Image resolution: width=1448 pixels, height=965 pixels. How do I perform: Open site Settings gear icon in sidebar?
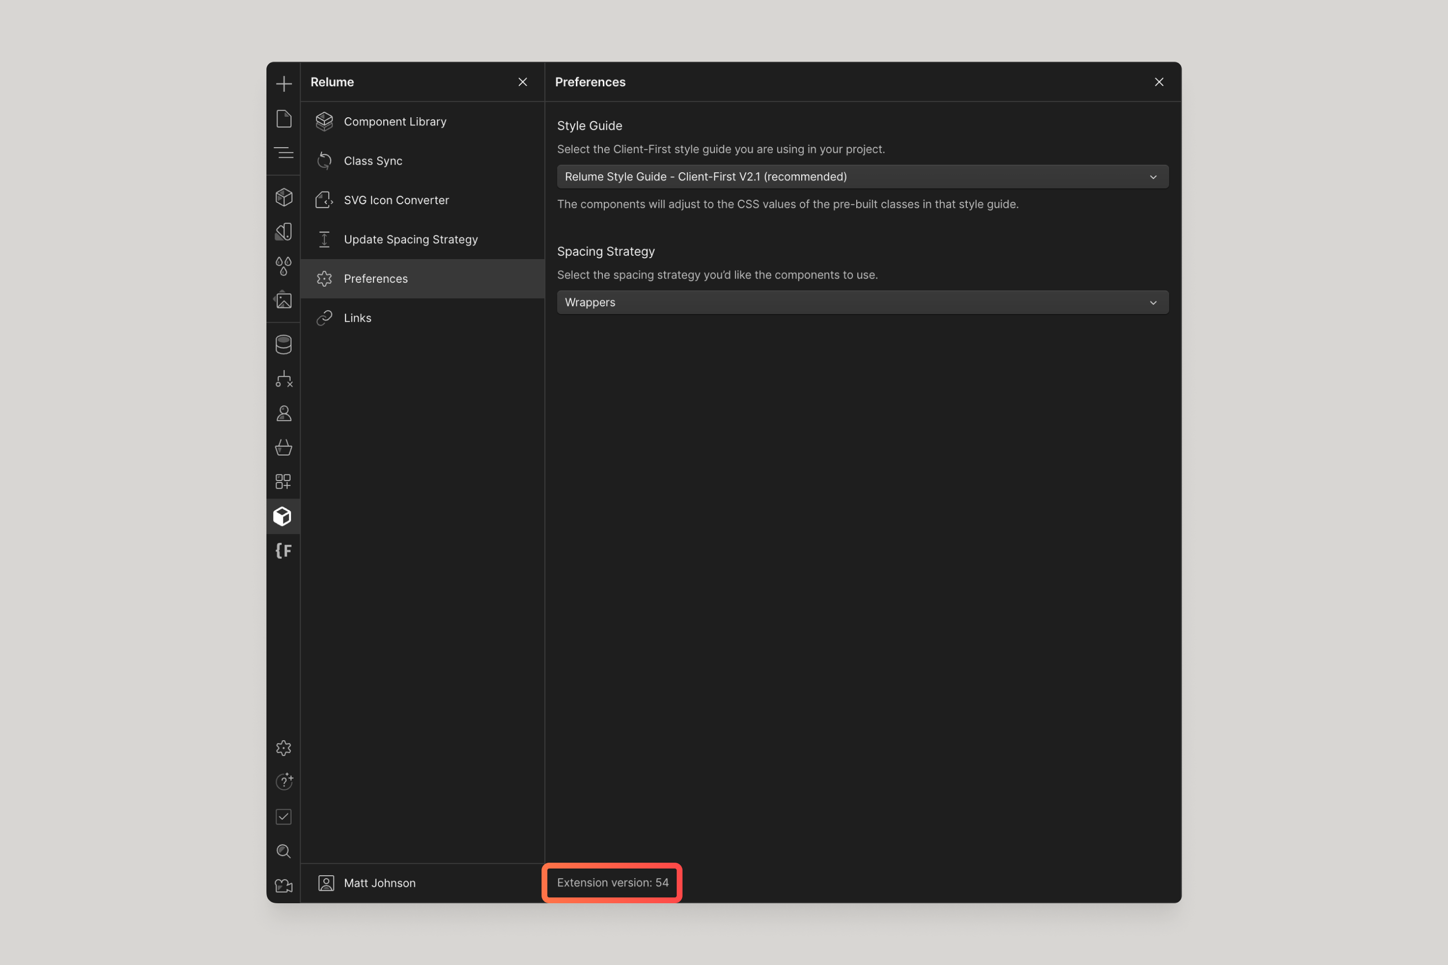(x=284, y=748)
